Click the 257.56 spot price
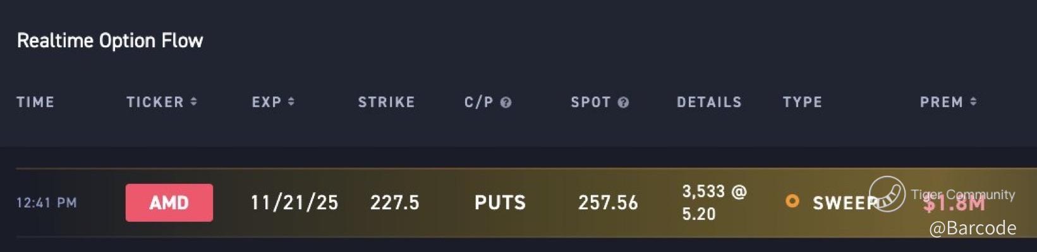The height and width of the screenshot is (252, 1037). click(x=608, y=203)
